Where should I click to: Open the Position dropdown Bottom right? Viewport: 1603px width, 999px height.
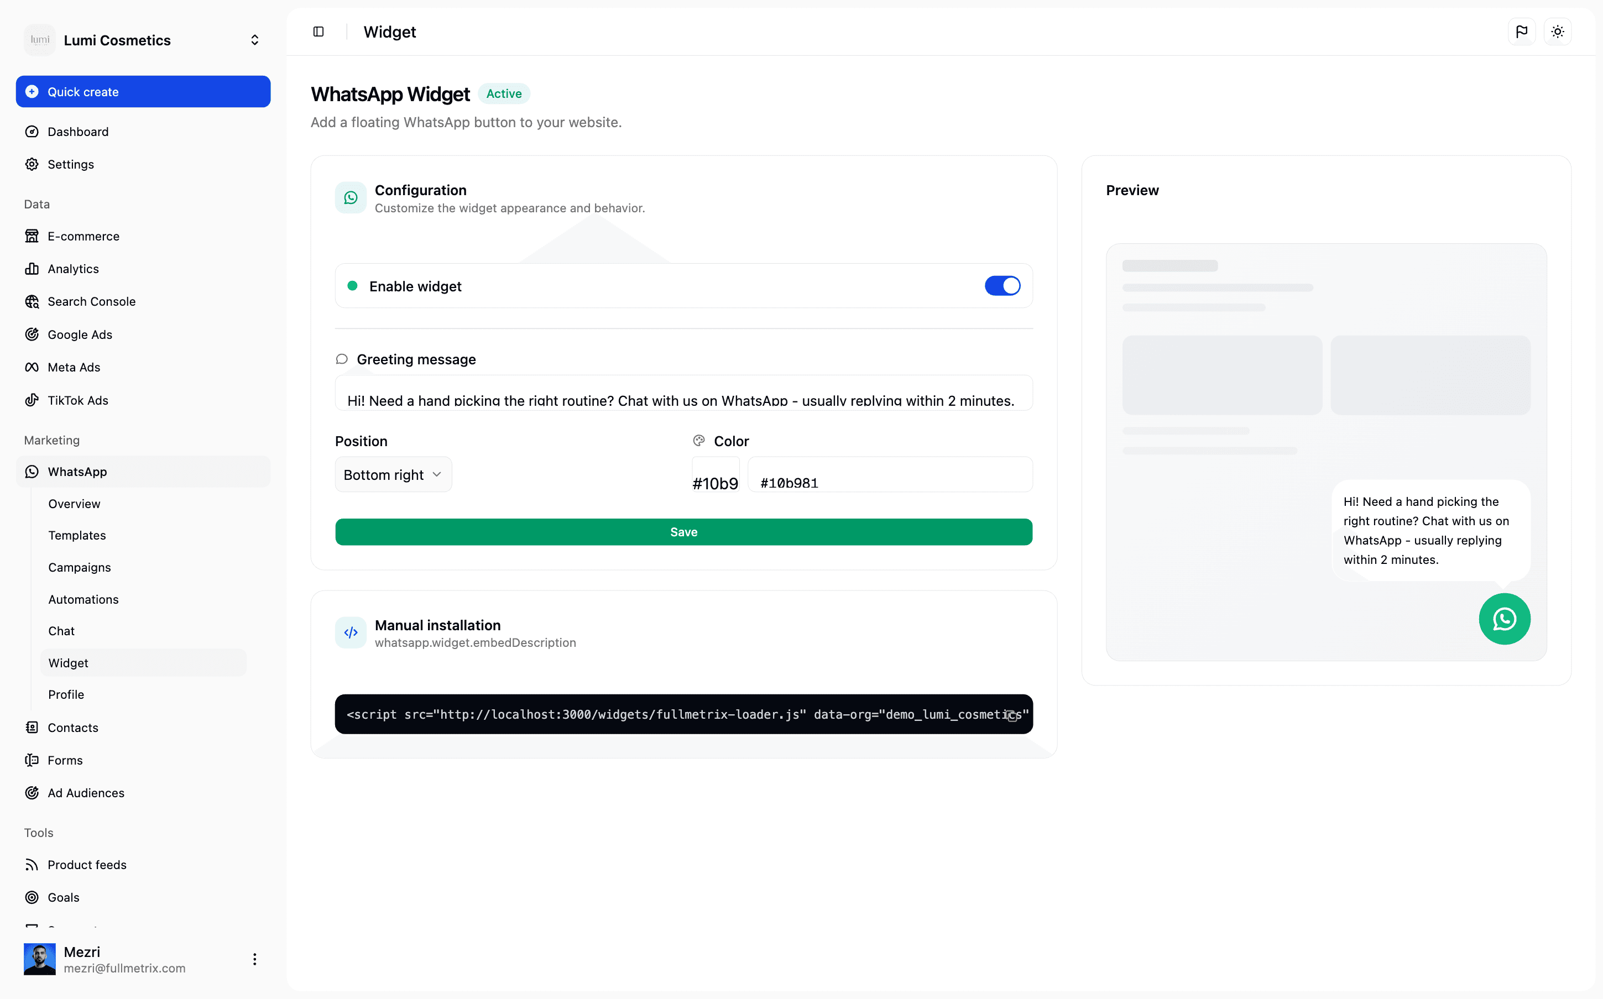393,474
